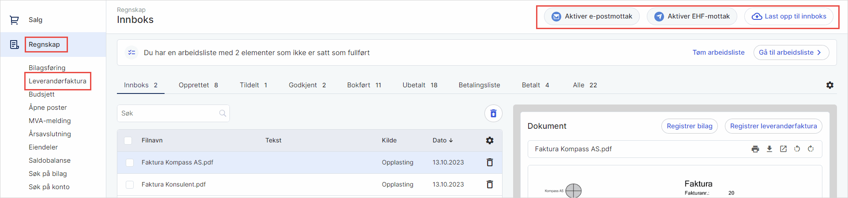Click the Registrer leverandørfaktura button
This screenshot has width=848, height=198.
pyautogui.click(x=773, y=126)
